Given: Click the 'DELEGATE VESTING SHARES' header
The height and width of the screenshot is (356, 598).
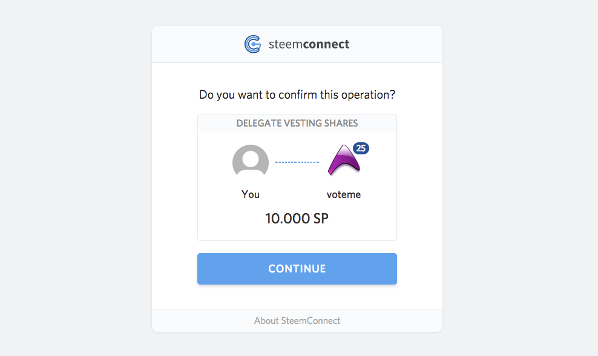Looking at the screenshot, I should (x=297, y=124).
